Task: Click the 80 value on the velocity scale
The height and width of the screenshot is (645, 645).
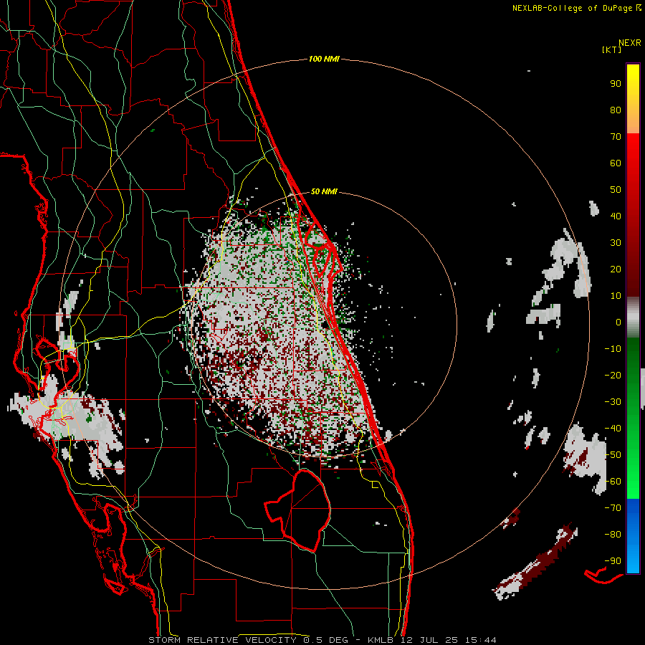Action: pyautogui.click(x=616, y=110)
